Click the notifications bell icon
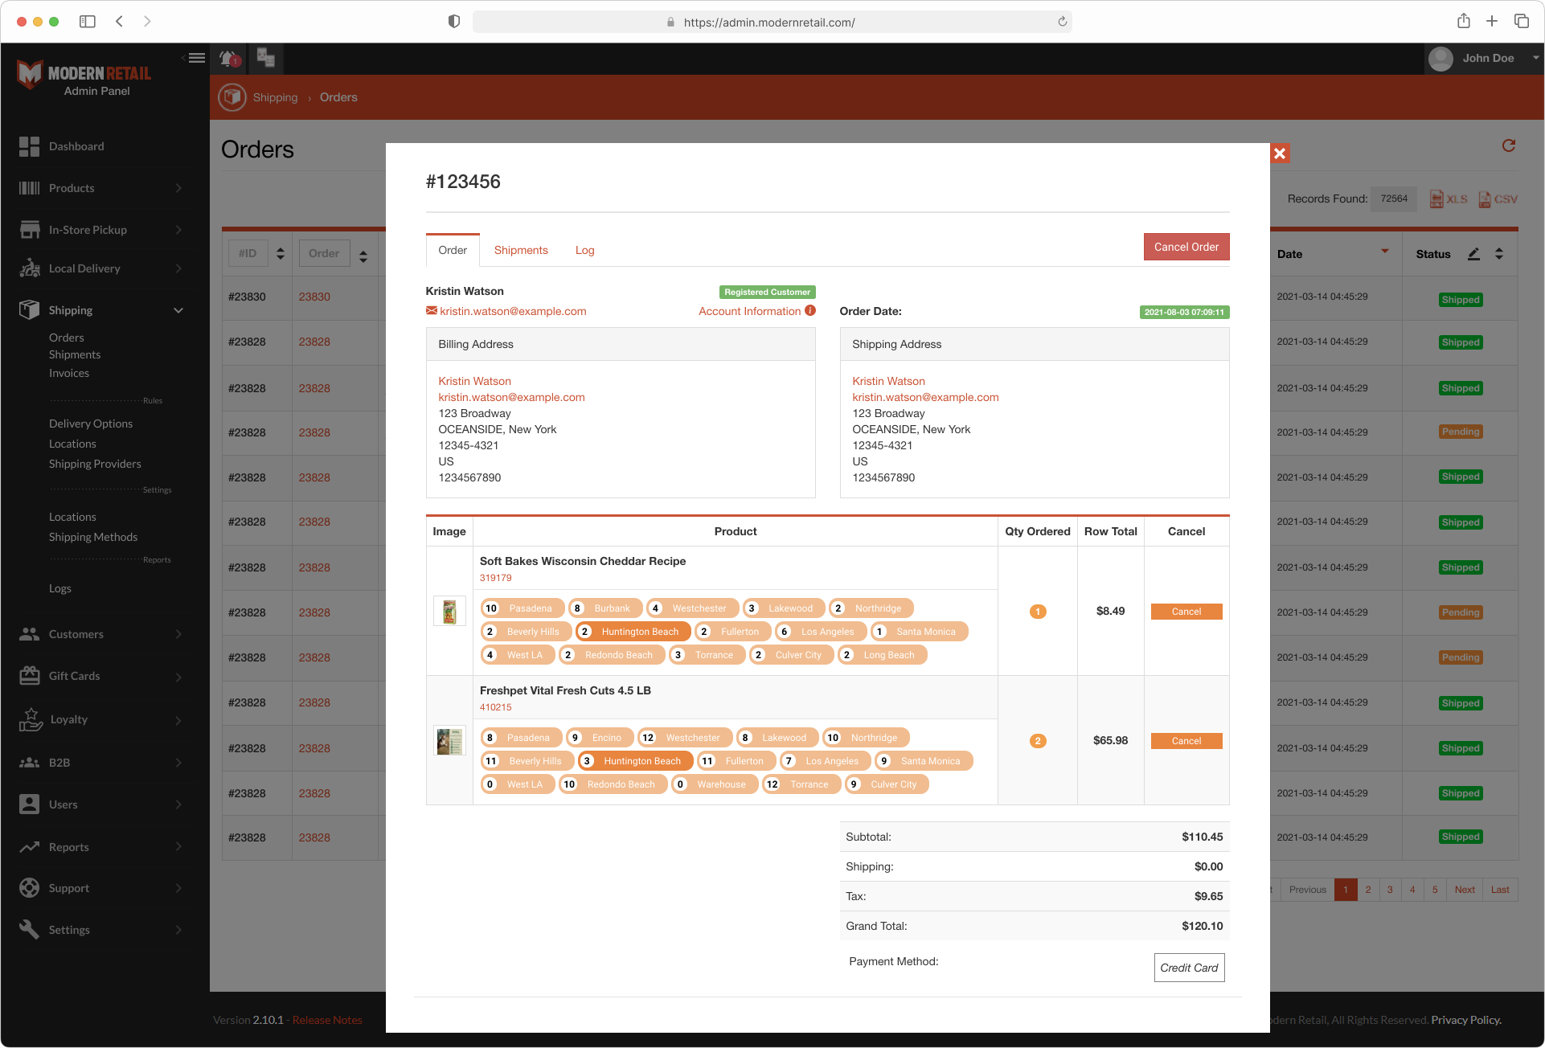 tap(229, 59)
